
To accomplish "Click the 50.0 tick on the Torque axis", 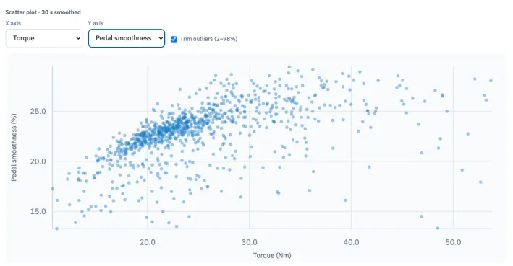I will (x=453, y=242).
